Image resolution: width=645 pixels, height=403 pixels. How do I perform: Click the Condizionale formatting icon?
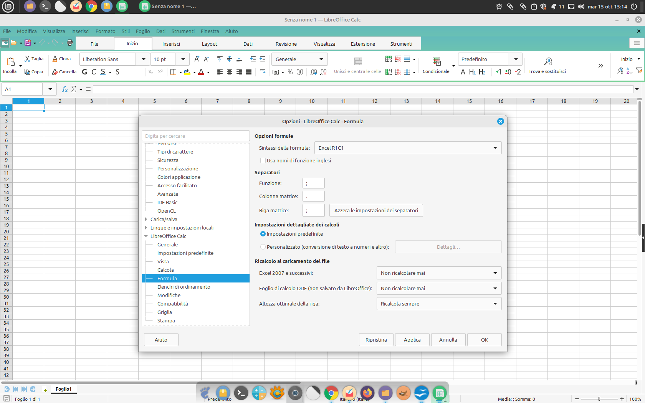pos(436,61)
